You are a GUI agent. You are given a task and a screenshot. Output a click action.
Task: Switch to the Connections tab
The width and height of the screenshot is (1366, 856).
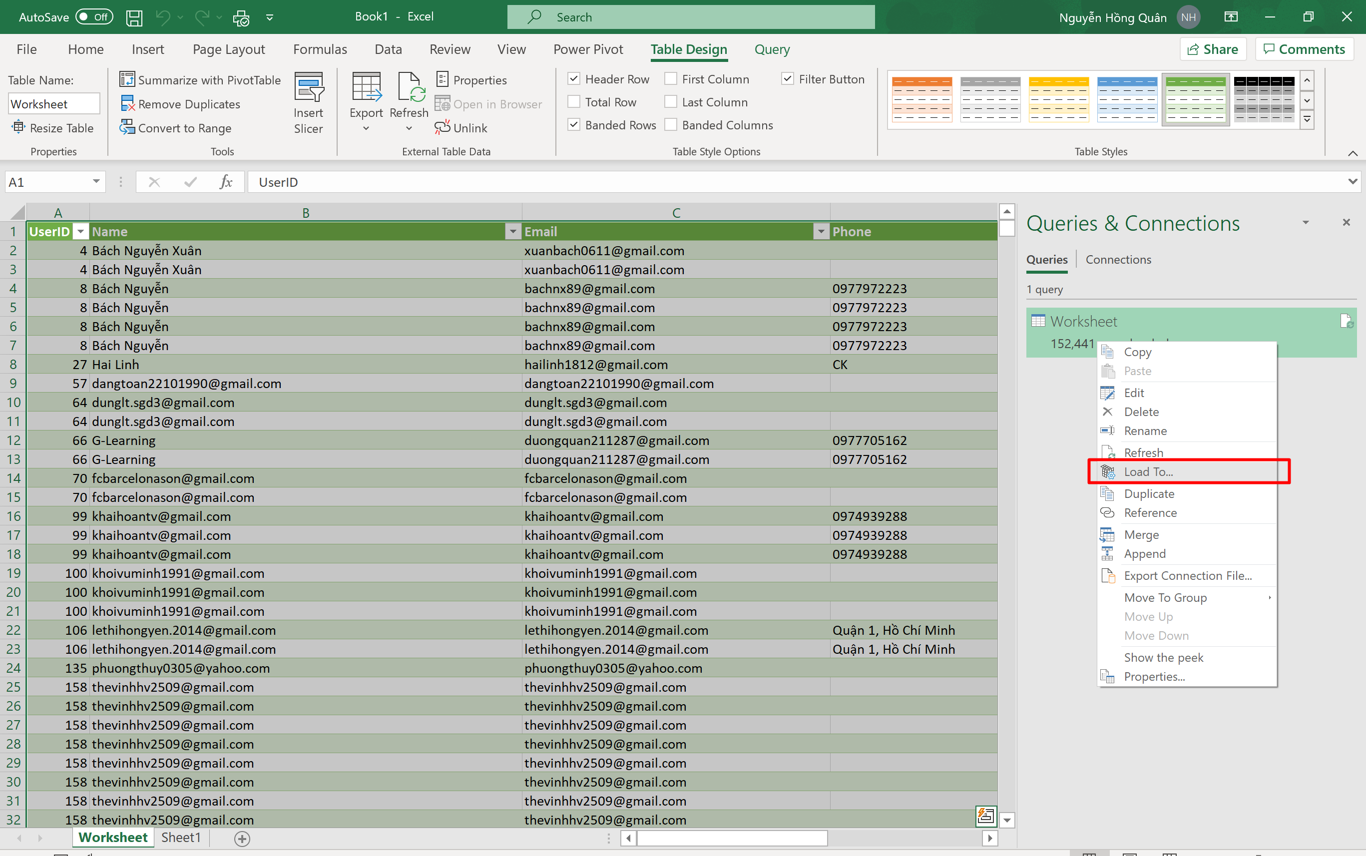1118,259
